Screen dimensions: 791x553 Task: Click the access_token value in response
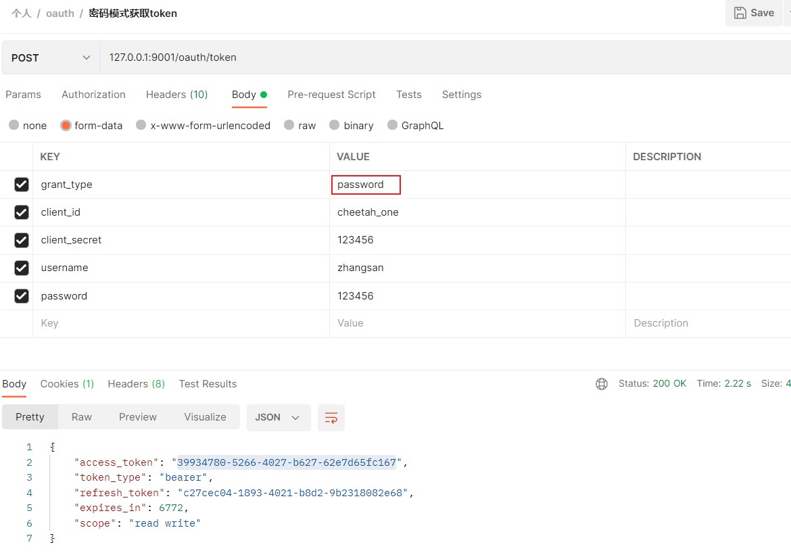pyautogui.click(x=287, y=462)
